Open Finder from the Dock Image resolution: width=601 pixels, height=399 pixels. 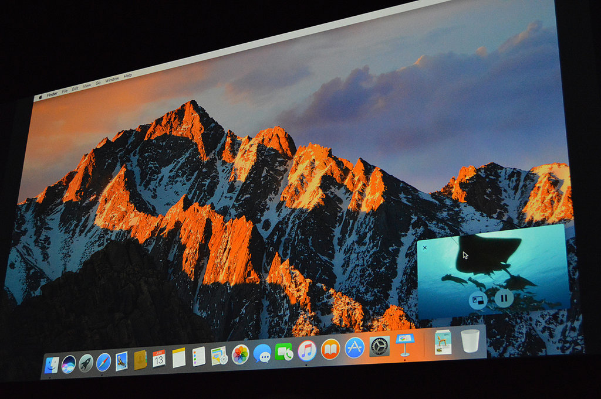pyautogui.click(x=52, y=365)
